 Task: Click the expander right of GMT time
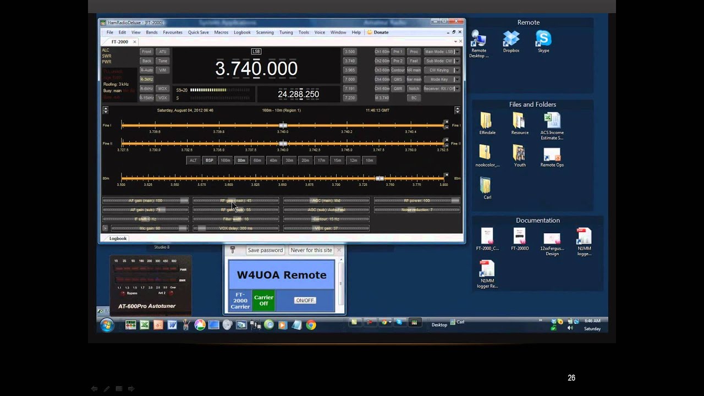pos(457,110)
